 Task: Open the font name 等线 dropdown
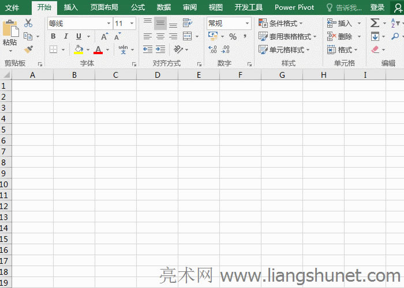[109, 24]
